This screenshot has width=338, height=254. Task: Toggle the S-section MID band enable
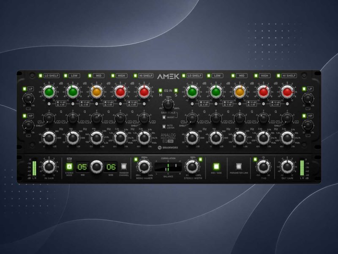(x=233, y=76)
